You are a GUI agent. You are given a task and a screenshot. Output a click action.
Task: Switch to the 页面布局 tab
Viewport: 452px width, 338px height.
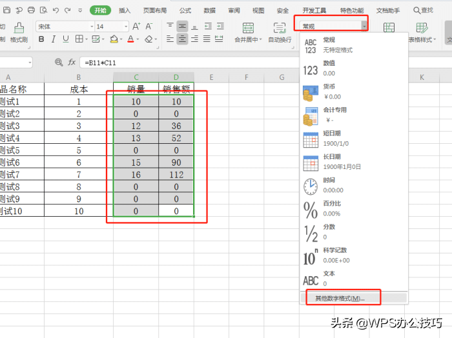(x=155, y=11)
